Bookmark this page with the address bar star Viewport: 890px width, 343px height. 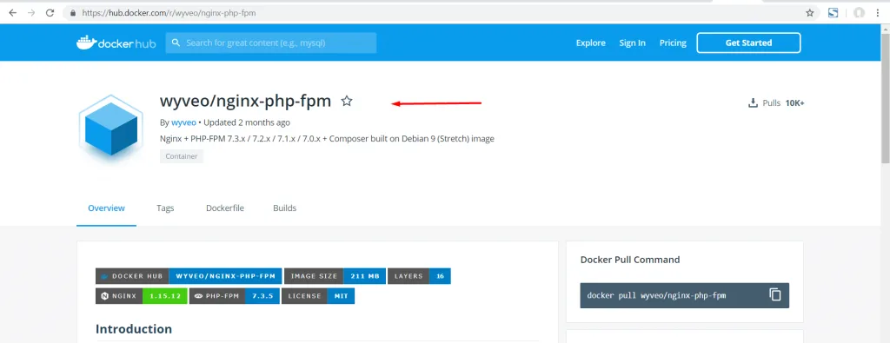tap(810, 12)
